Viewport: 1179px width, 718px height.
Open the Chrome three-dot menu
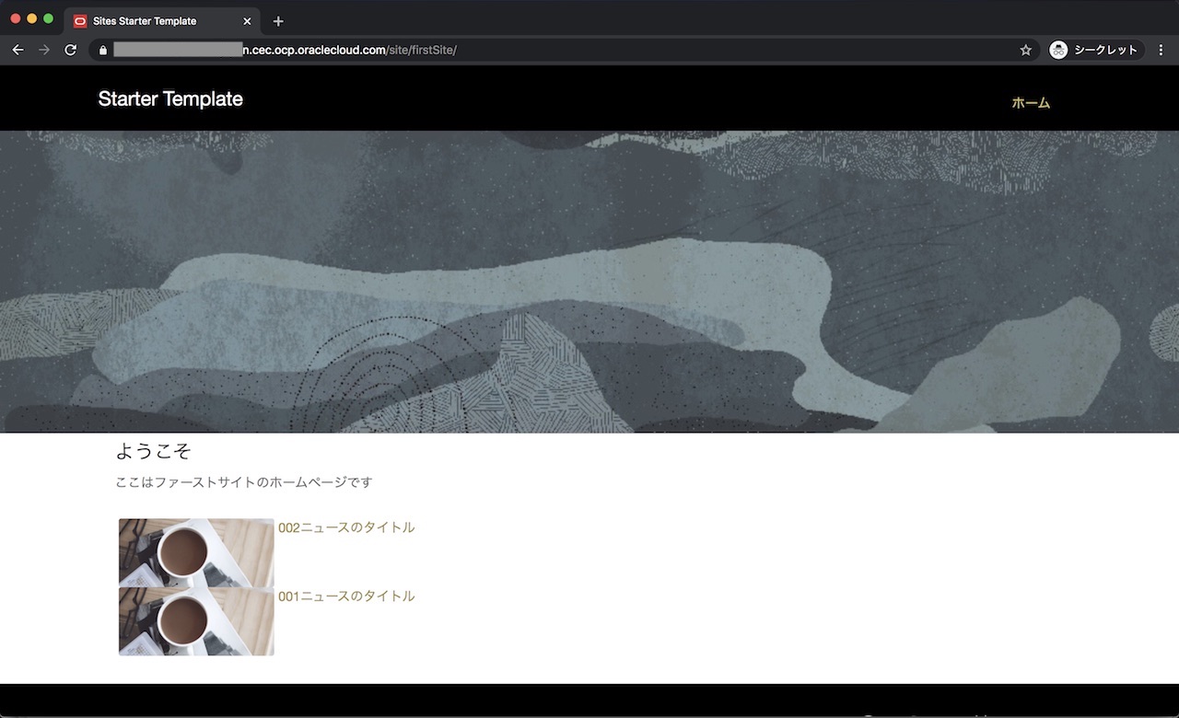coord(1161,50)
